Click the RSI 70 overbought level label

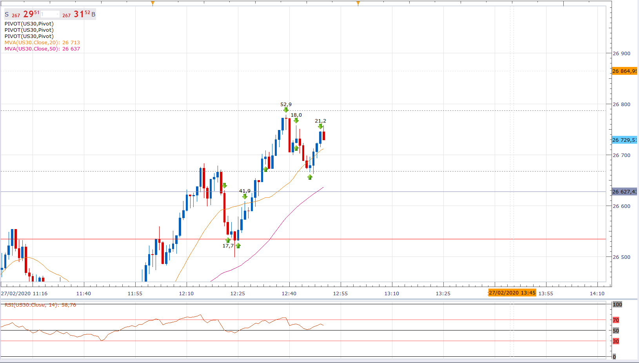point(616,320)
